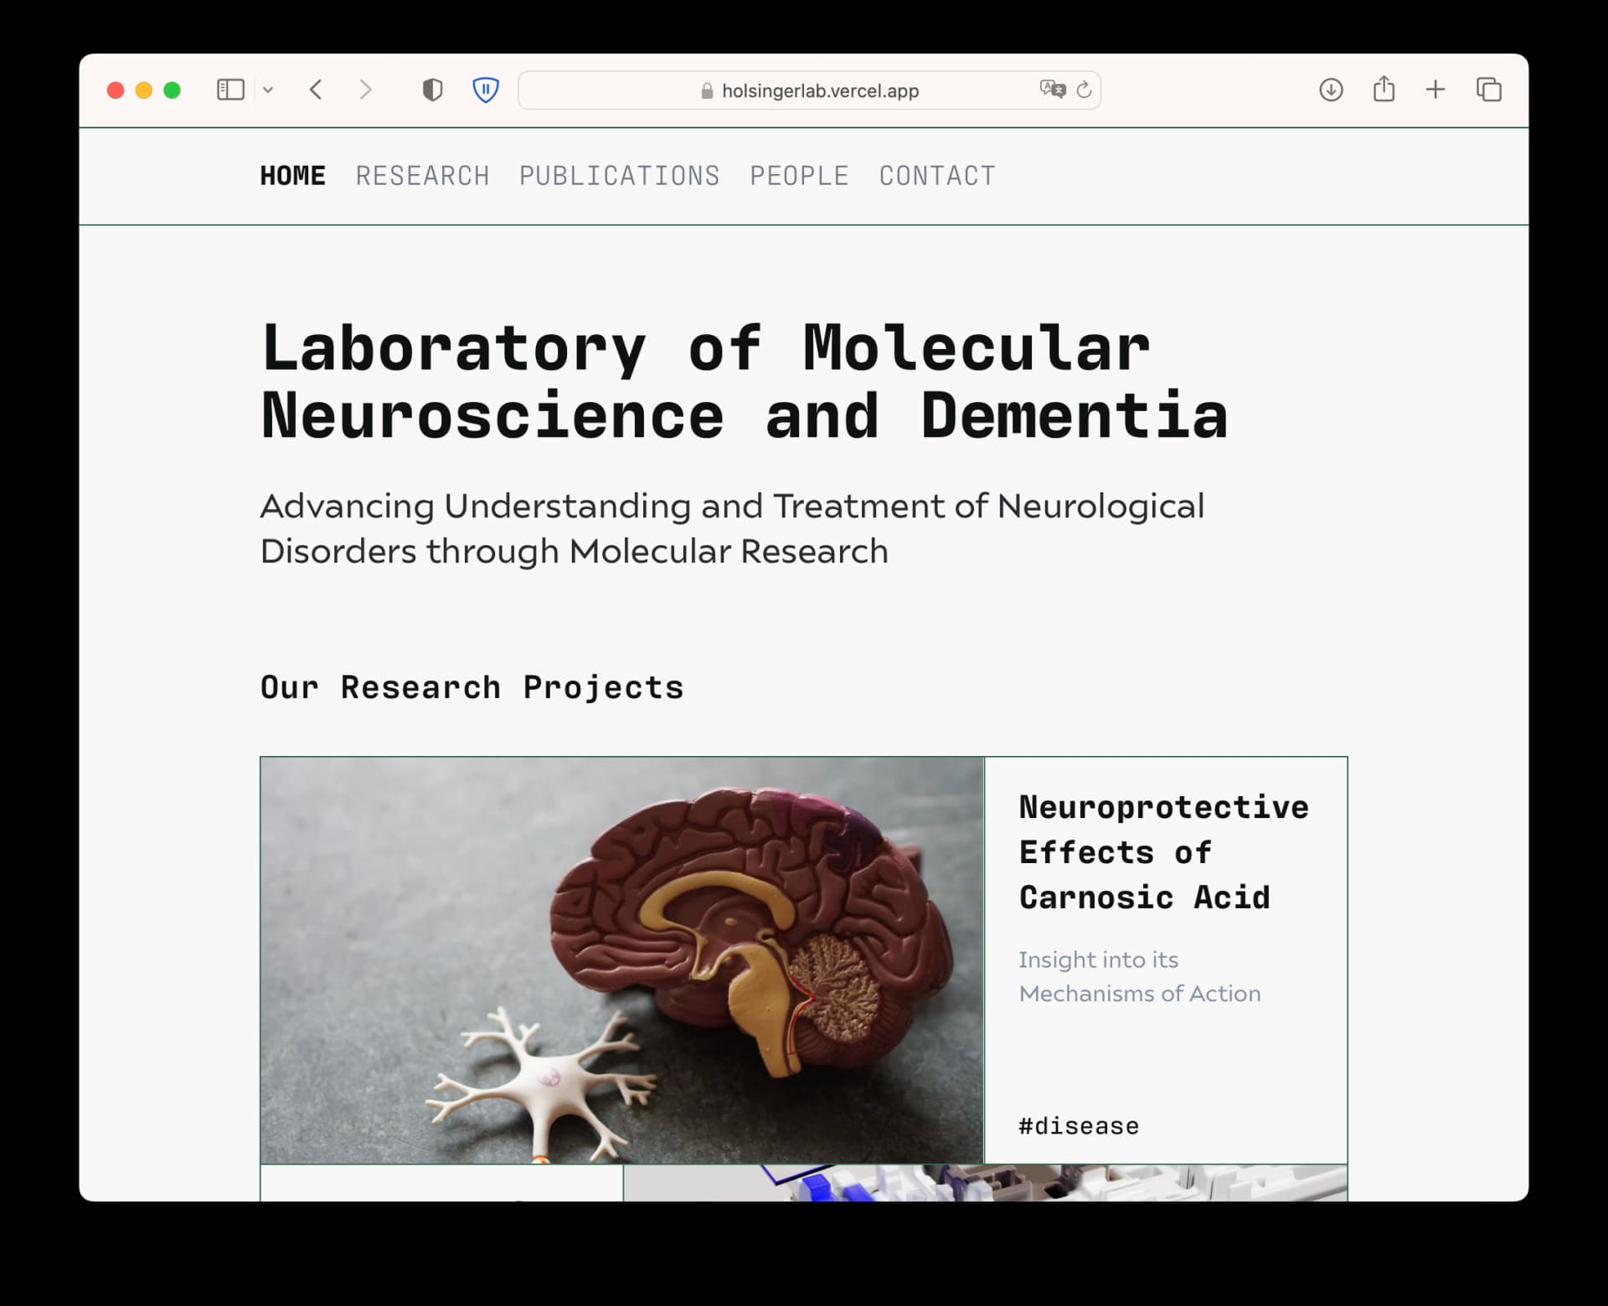Click the holsingerlab.vercel.app address field
The height and width of the screenshot is (1306, 1608).
point(819,90)
